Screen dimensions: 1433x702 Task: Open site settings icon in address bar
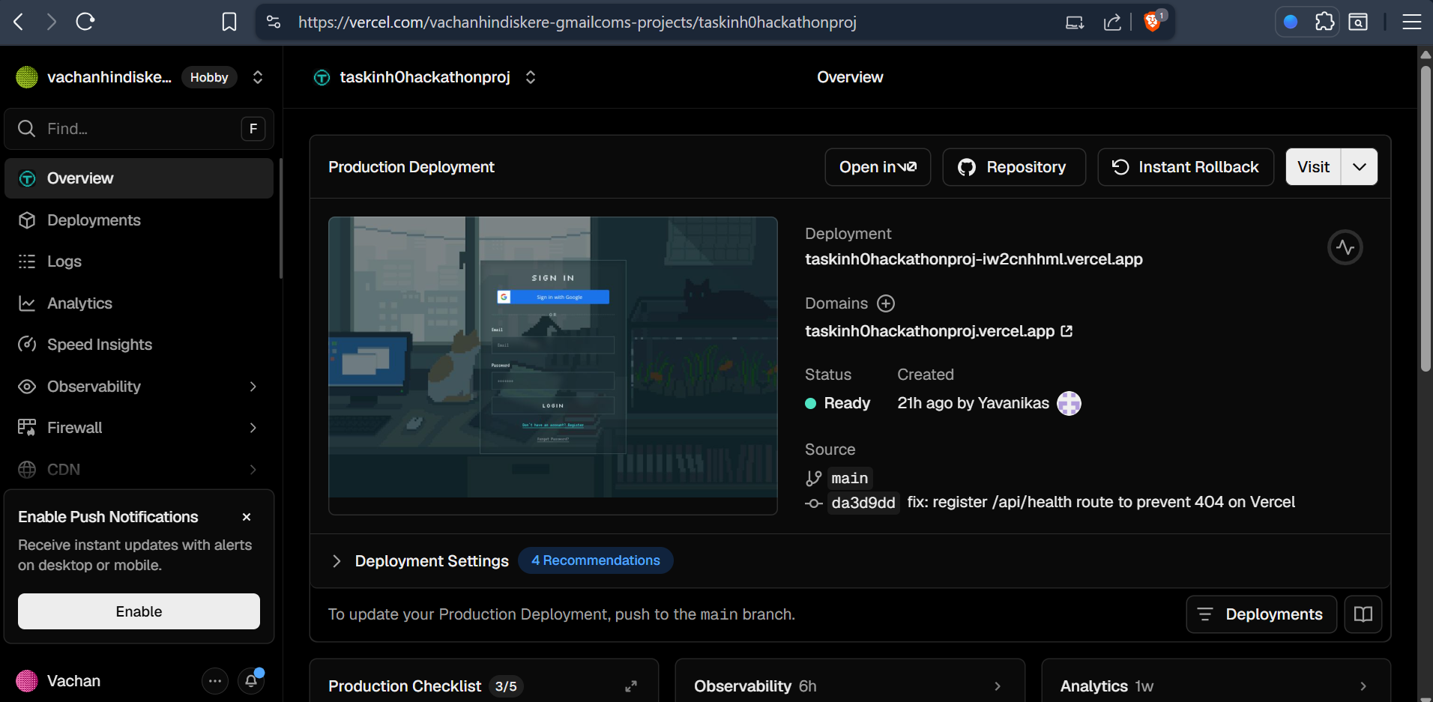(x=274, y=22)
